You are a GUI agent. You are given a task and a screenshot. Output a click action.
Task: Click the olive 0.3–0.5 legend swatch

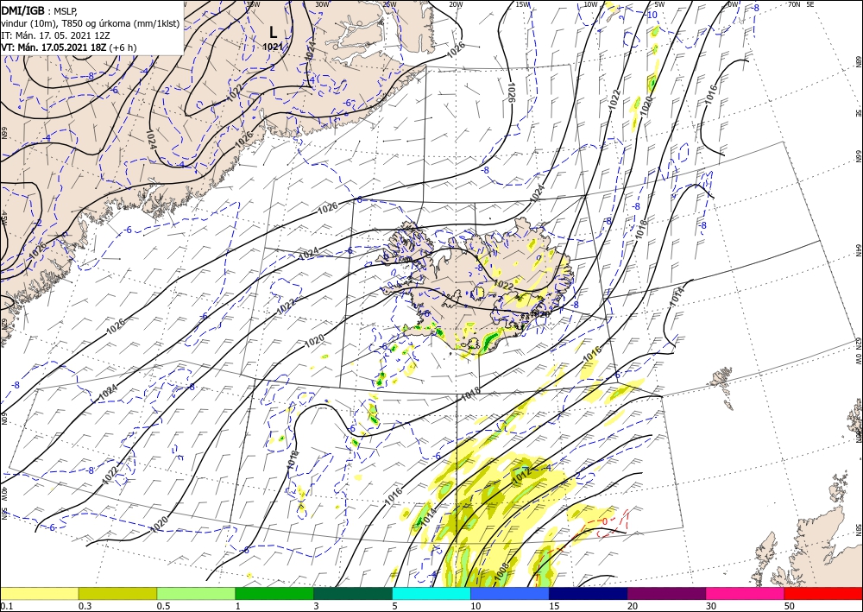[117, 593]
